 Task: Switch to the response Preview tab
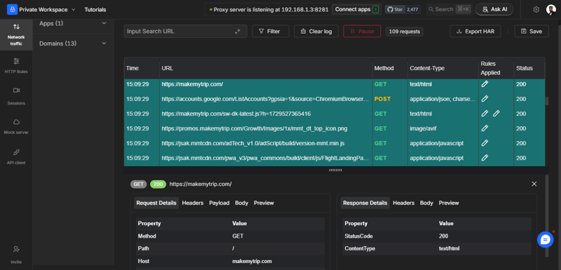[449, 203]
